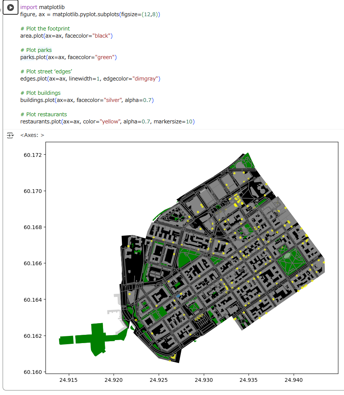This screenshot has height=395, width=344.
Task: Click y-axis tick label 60.160
Action: pyautogui.click(x=33, y=372)
